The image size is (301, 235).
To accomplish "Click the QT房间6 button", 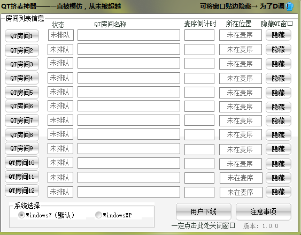I will point(22,106).
